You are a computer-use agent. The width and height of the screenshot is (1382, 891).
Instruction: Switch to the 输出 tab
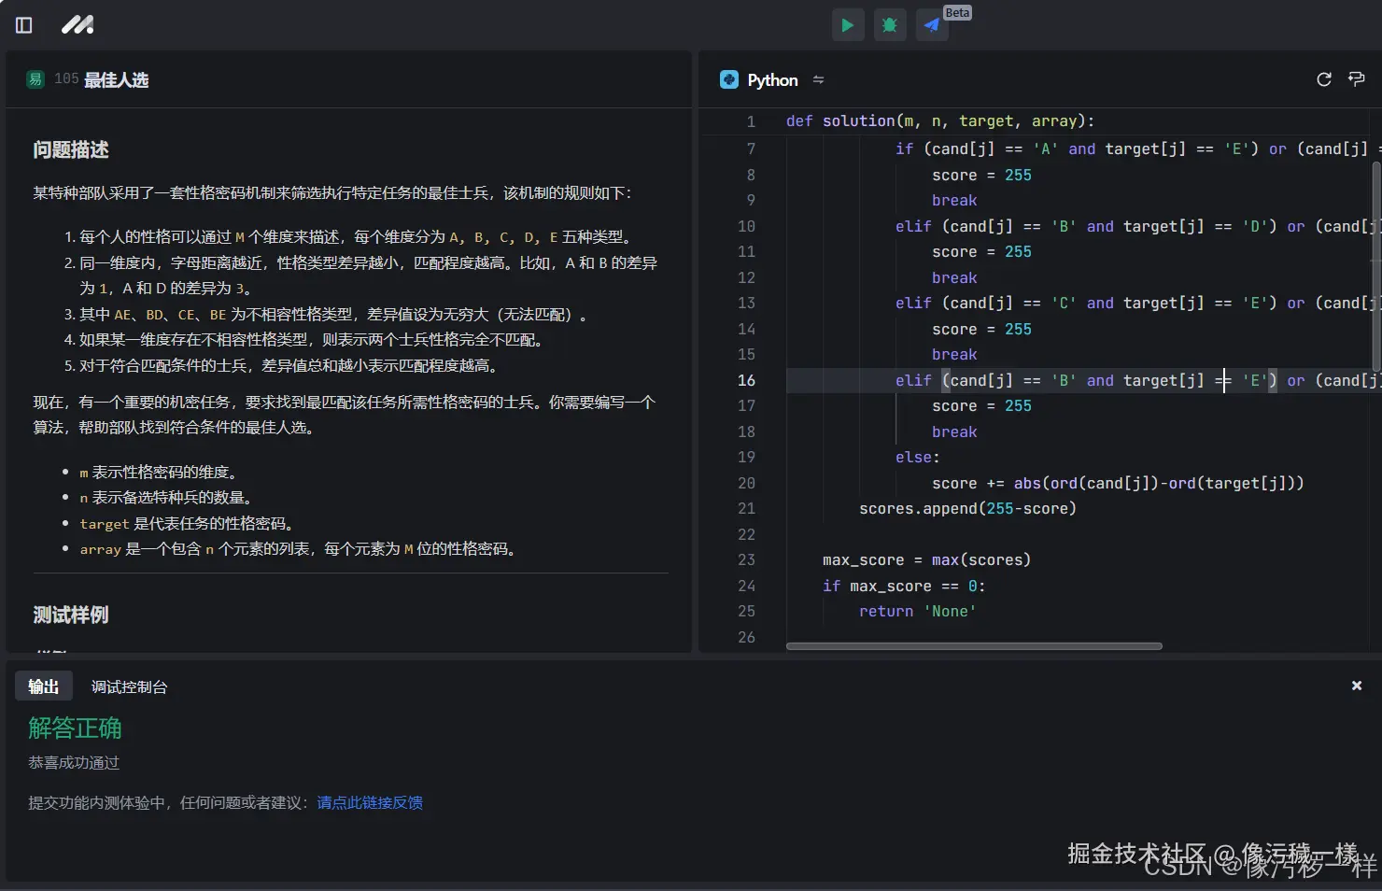(x=44, y=686)
